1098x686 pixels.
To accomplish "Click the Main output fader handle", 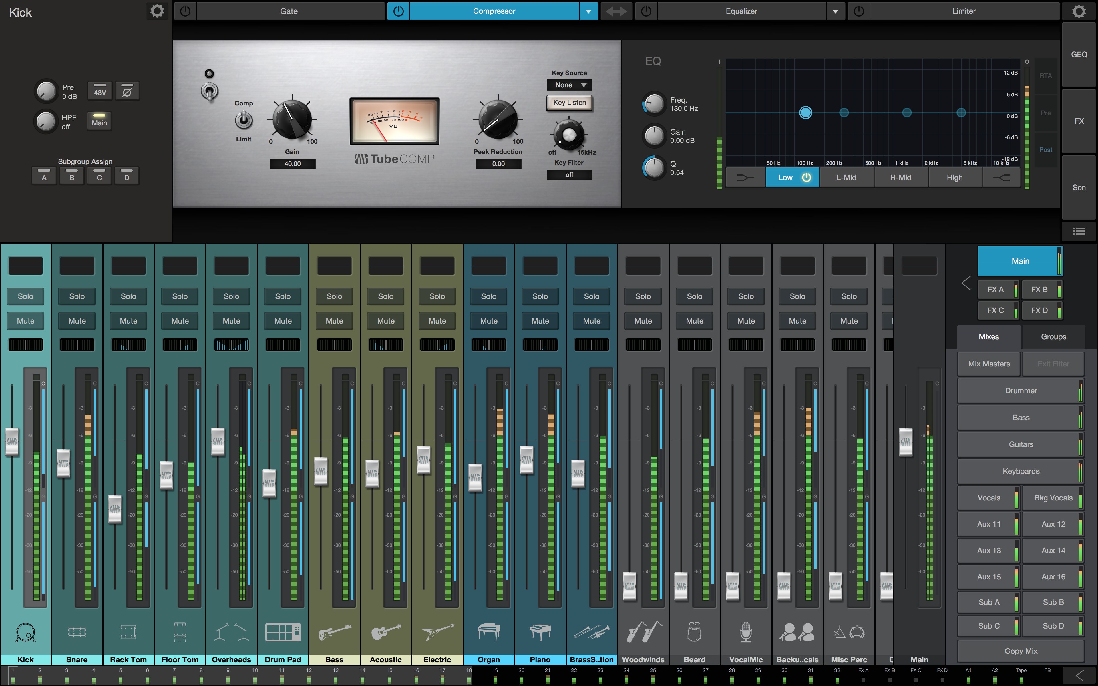I will [x=906, y=442].
